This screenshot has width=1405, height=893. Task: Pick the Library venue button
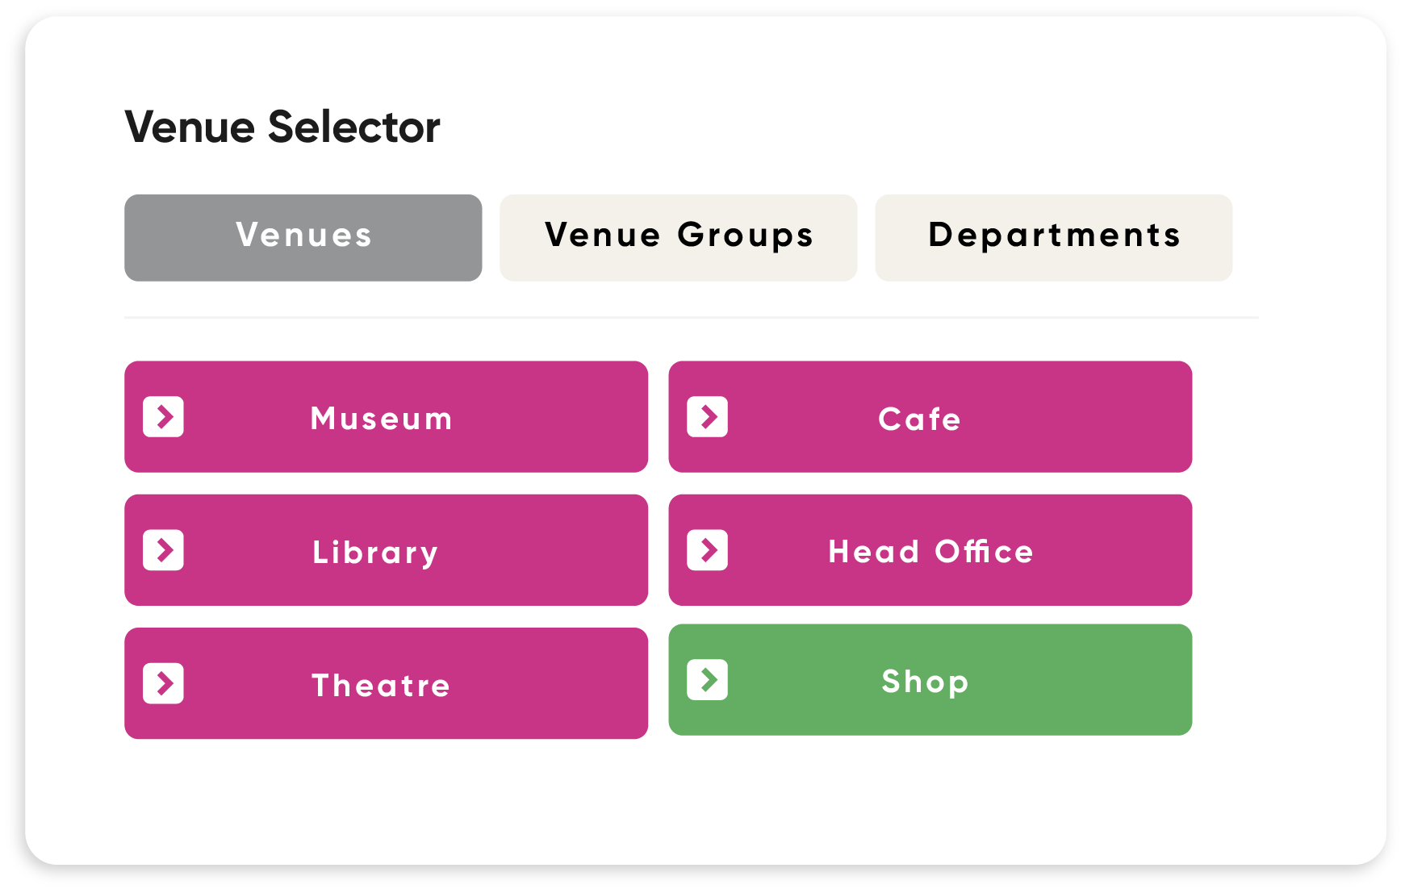click(x=386, y=550)
